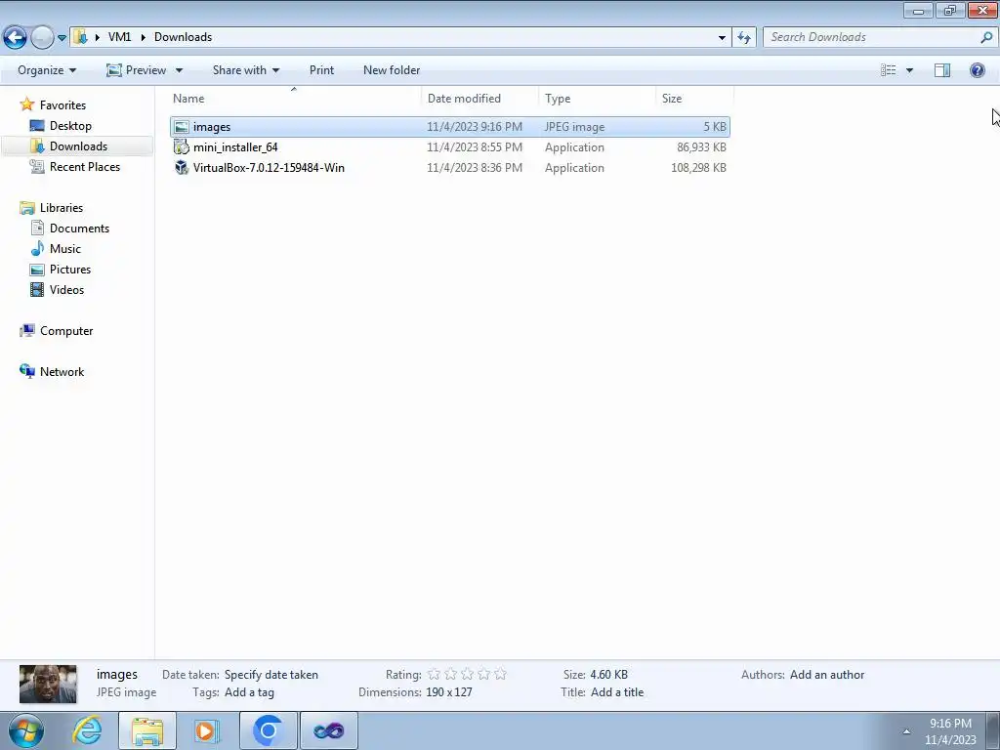The image size is (1000, 750).
Task: Click Add an author field
Action: pos(827,675)
